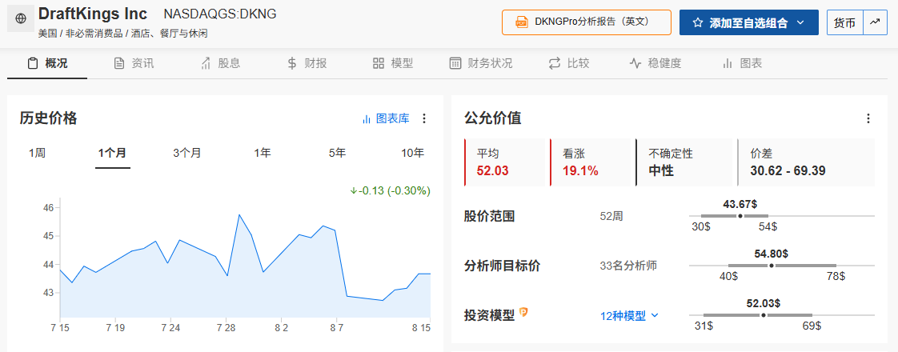Click the PDF icon in DKNGPro report button
Viewport: 898px width, 352px height.
coord(521,22)
